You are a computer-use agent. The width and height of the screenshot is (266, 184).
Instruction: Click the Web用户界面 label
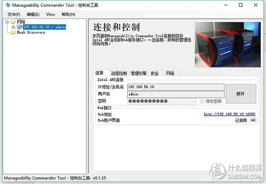click(109, 120)
